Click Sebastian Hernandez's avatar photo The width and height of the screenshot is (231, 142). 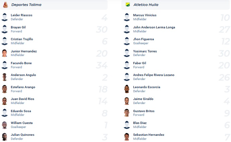tap(127, 137)
